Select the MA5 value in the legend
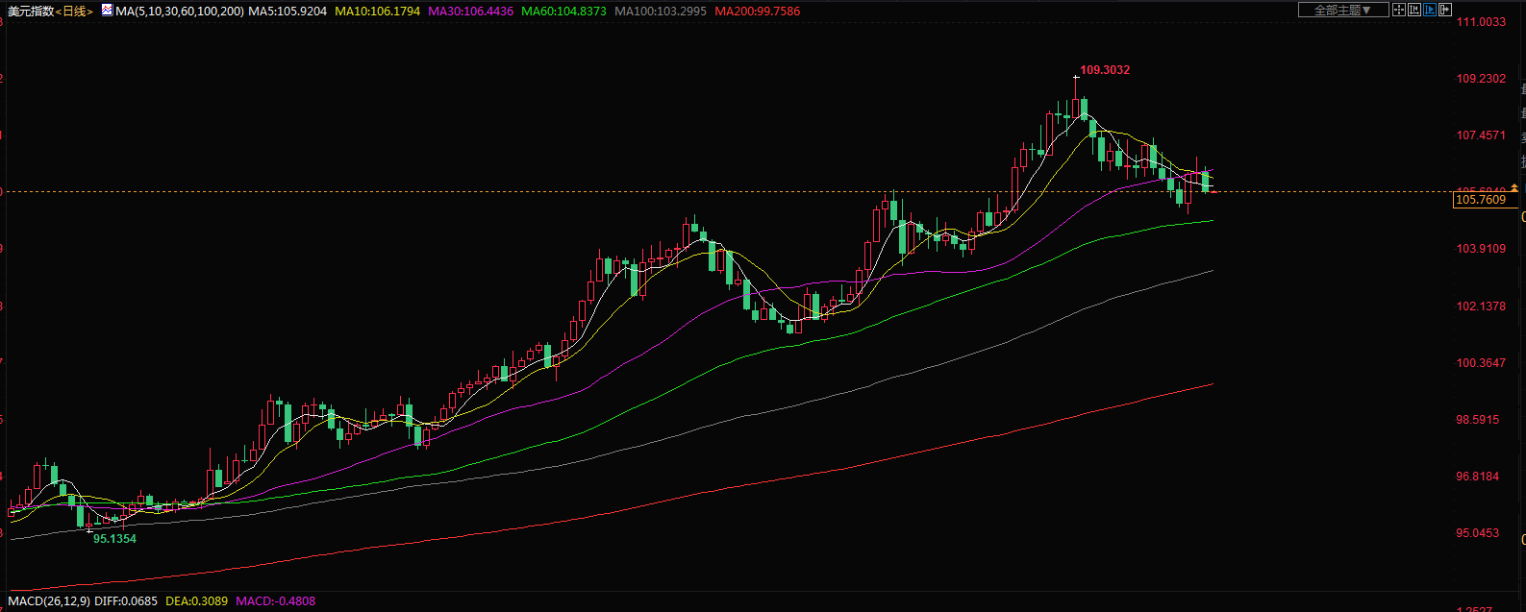 coord(288,12)
